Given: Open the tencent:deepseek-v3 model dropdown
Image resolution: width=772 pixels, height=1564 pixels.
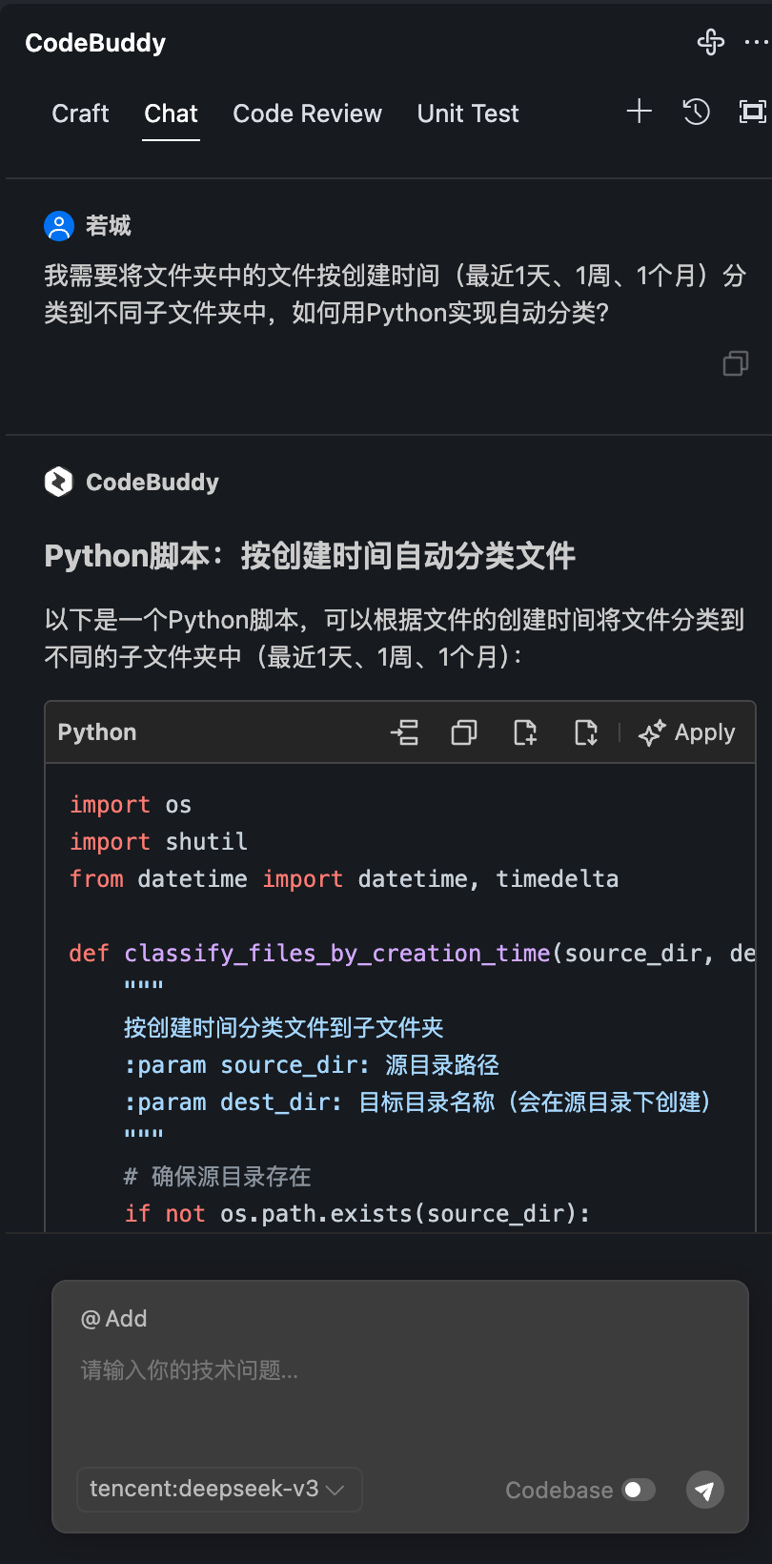Looking at the screenshot, I should pyautogui.click(x=218, y=1490).
